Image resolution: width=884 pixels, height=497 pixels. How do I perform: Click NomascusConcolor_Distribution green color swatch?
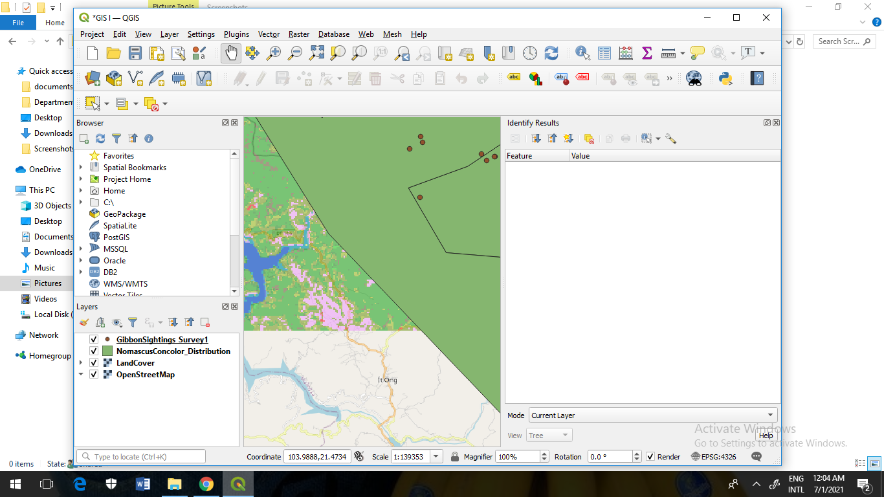pos(107,351)
